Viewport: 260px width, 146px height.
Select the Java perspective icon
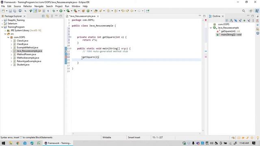257,11
